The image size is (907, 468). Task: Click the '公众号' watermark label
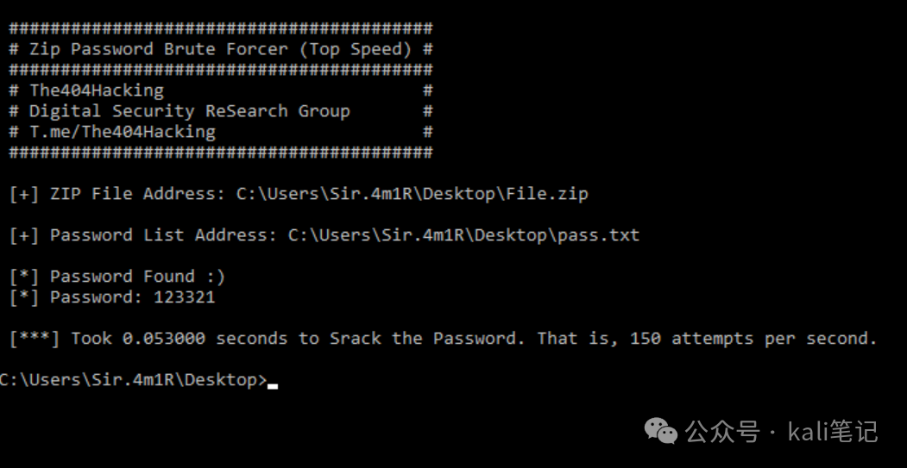point(722,432)
